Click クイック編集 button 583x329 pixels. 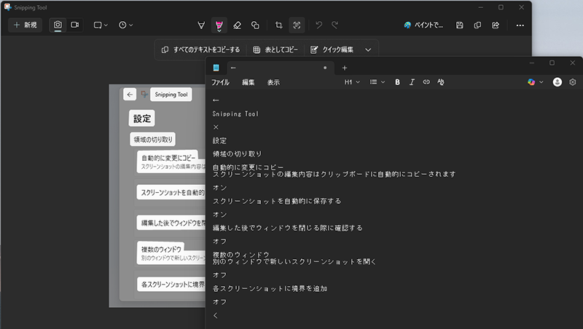coord(332,49)
